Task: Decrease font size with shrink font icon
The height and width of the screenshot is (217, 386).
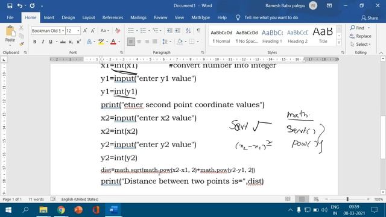Action: coord(93,31)
